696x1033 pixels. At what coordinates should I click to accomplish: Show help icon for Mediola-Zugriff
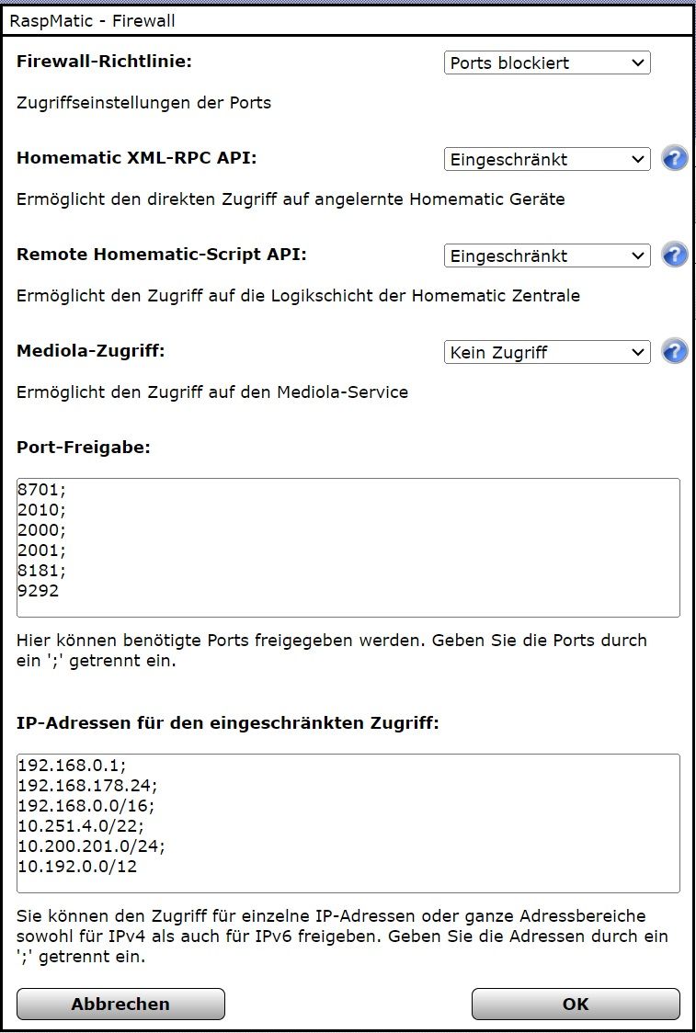point(674,352)
